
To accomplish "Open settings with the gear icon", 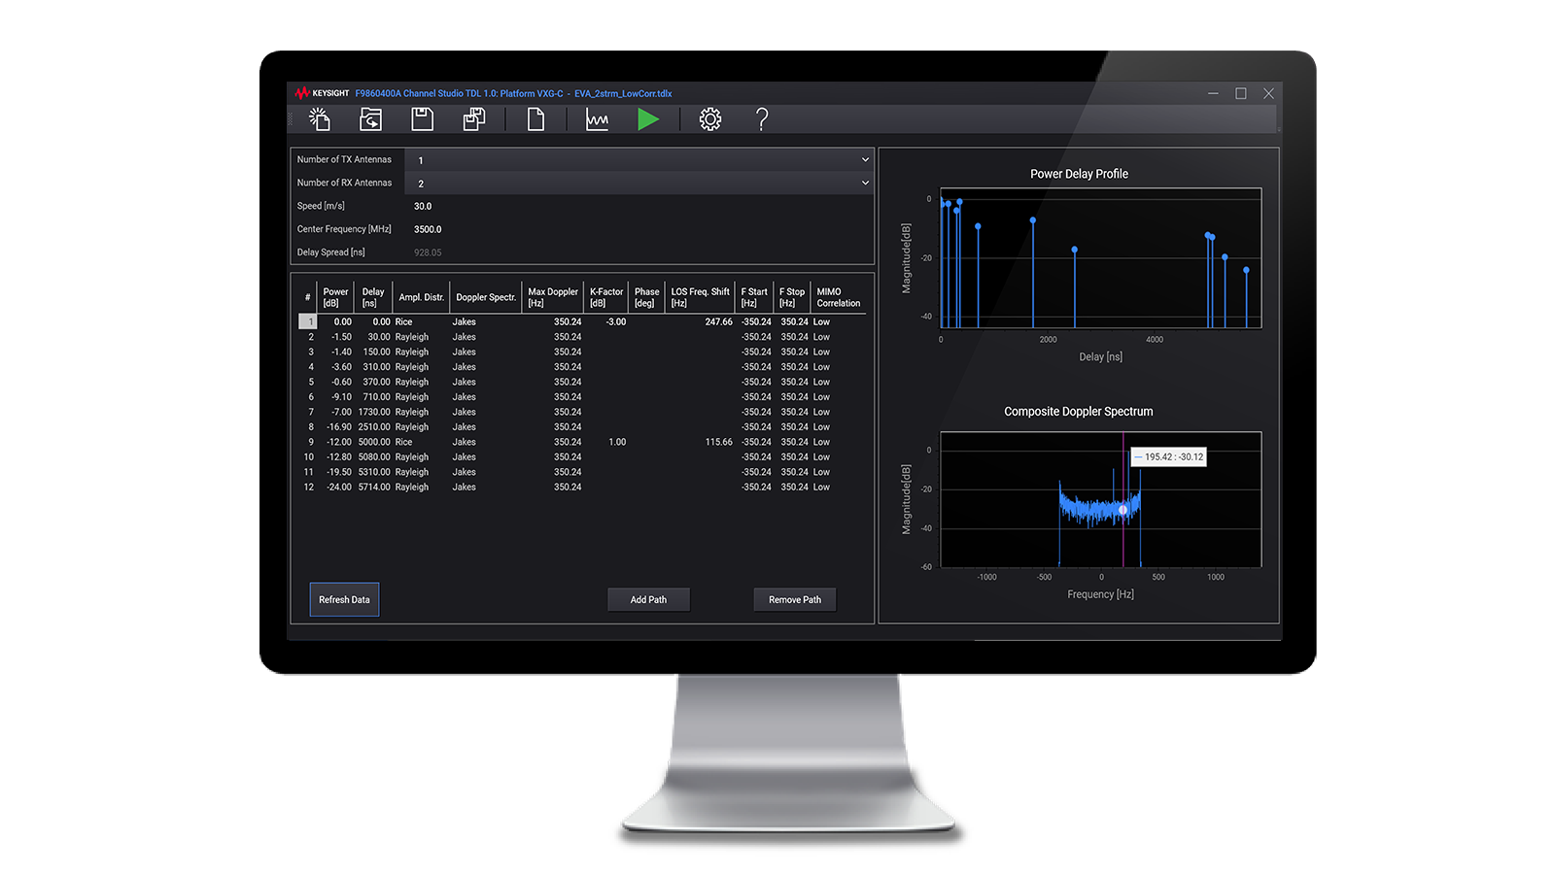I will pyautogui.click(x=710, y=119).
